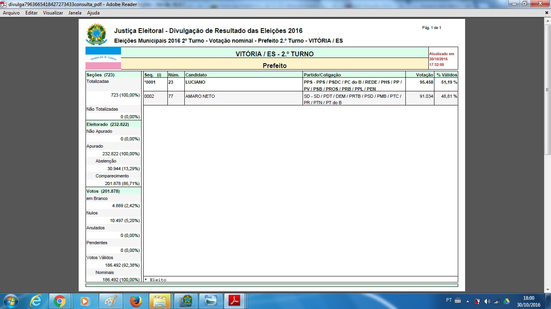Click the Adobe Reader taskbar icon
The height and width of the screenshot is (309, 551).
click(x=235, y=301)
